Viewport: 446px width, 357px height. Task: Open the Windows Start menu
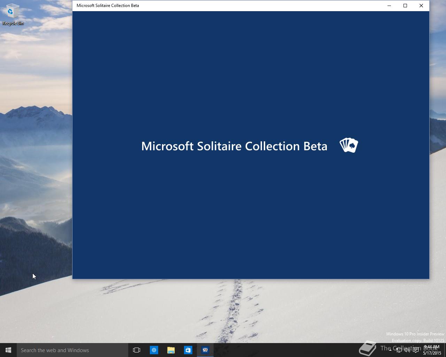8,350
